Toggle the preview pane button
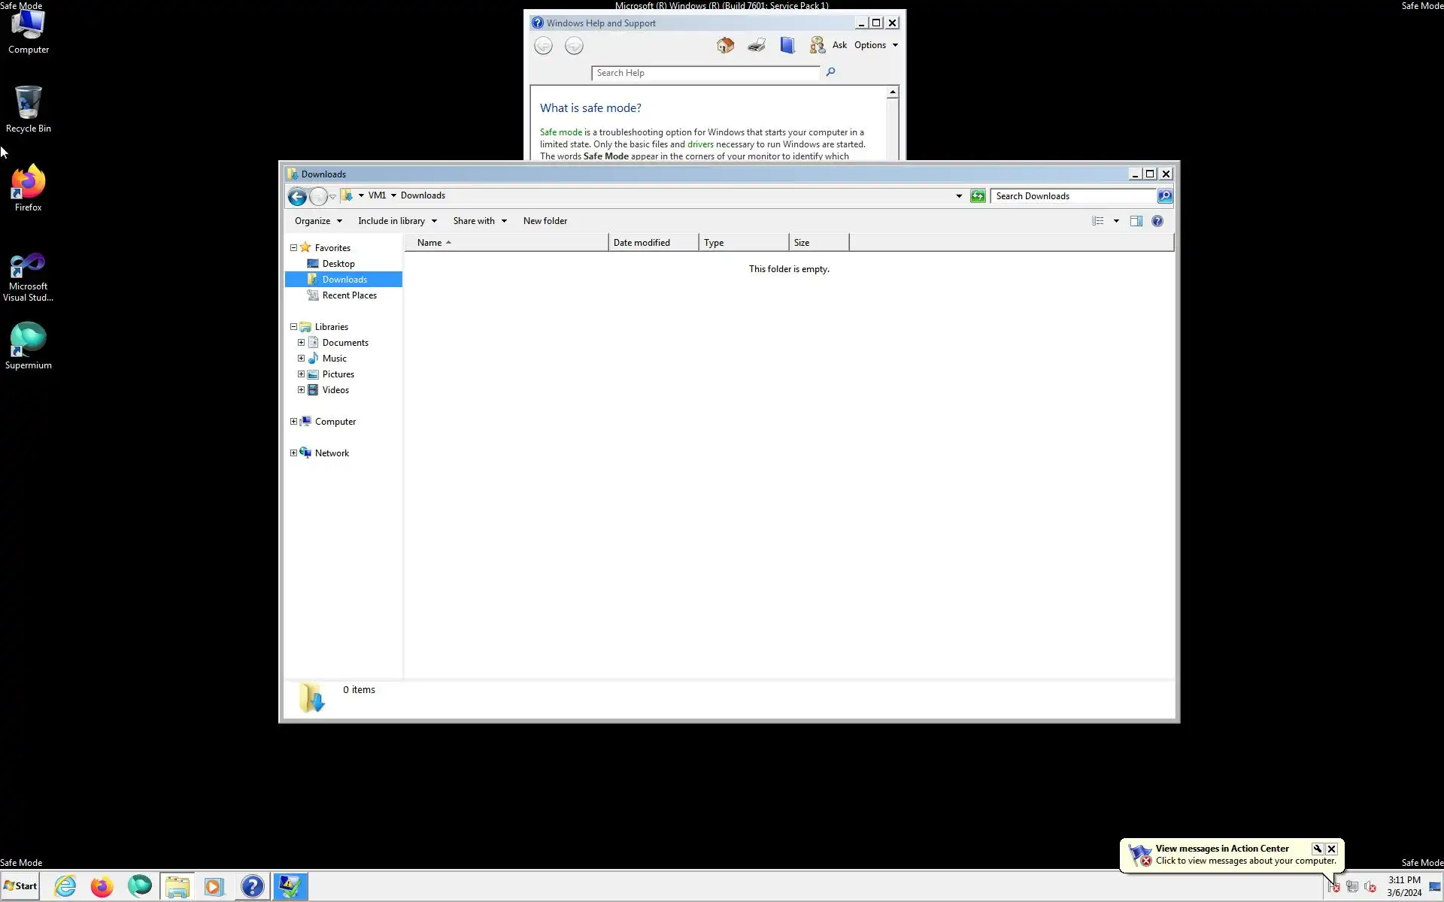 tap(1136, 221)
